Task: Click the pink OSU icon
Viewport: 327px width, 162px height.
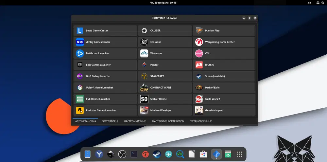Action: tap(199, 53)
